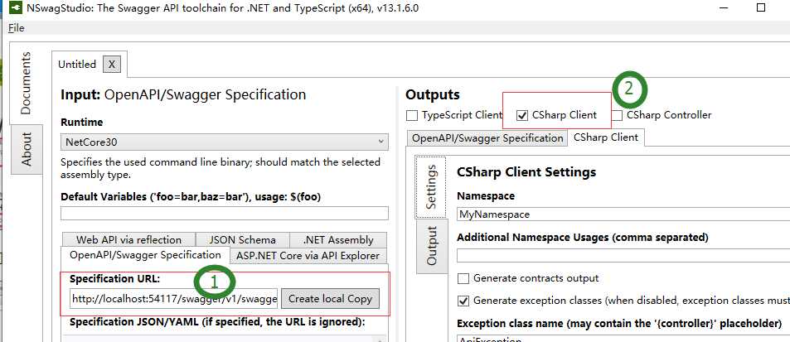This screenshot has height=342, width=790.
Task: Click the Namespace field containing MyNamespace
Action: [623, 214]
